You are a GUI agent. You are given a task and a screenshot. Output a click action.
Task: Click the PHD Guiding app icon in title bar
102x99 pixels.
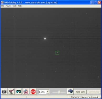[2, 2]
